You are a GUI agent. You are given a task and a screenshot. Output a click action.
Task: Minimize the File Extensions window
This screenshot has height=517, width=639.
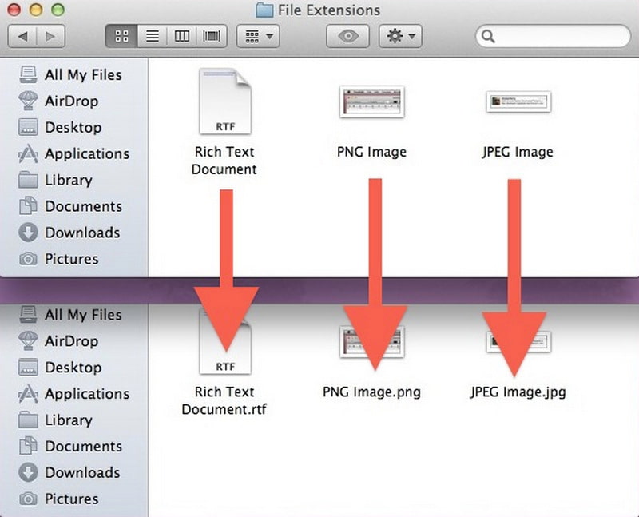pyautogui.click(x=36, y=10)
